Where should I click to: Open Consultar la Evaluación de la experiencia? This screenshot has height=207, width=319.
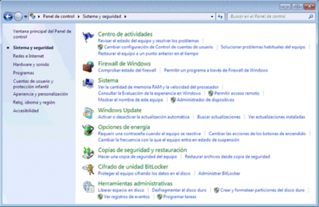point(149,93)
